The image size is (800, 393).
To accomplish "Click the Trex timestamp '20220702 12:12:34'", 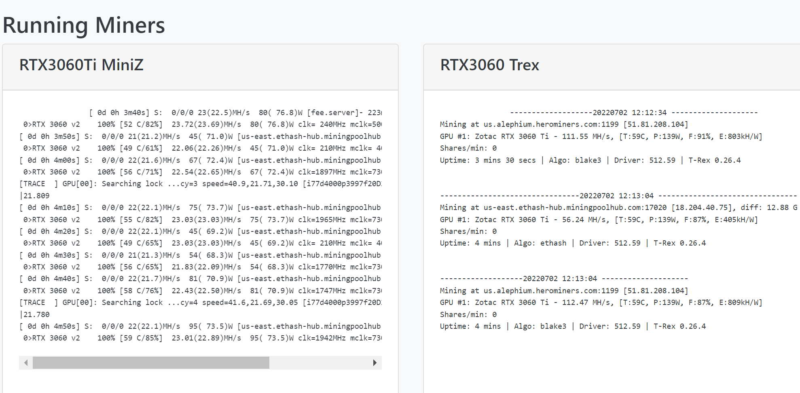I will [629, 113].
